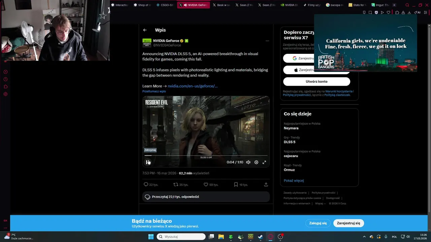The image size is (431, 242).
Task: Bookmark the tweet with 19 tys. icon
Action: [236, 185]
